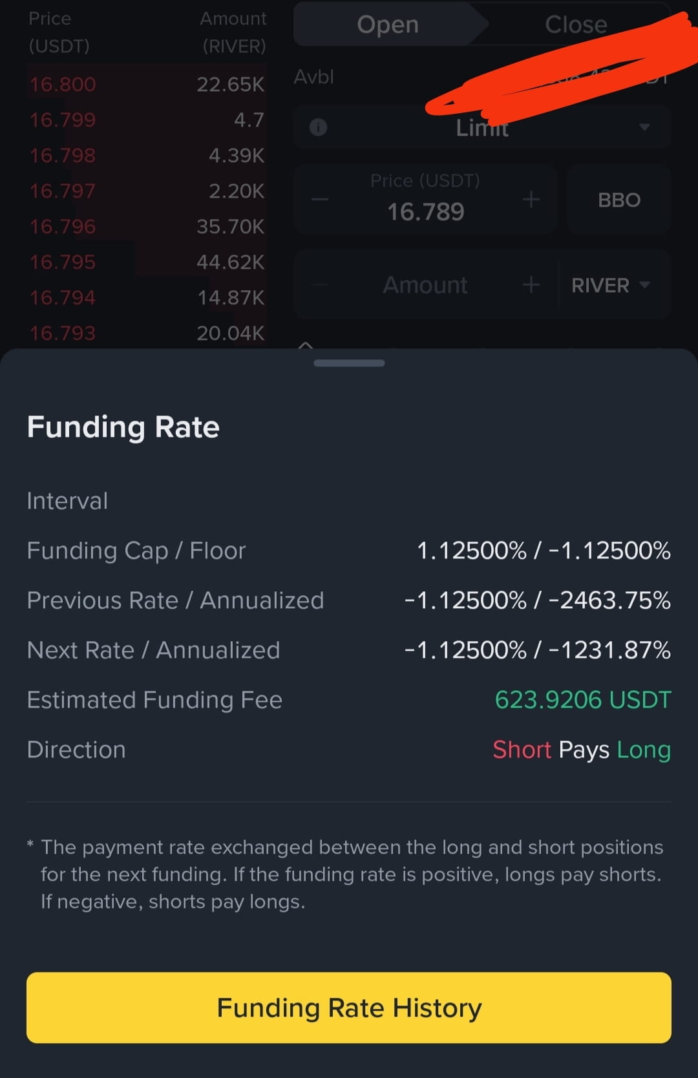Increase price with the plus button

coord(531,199)
